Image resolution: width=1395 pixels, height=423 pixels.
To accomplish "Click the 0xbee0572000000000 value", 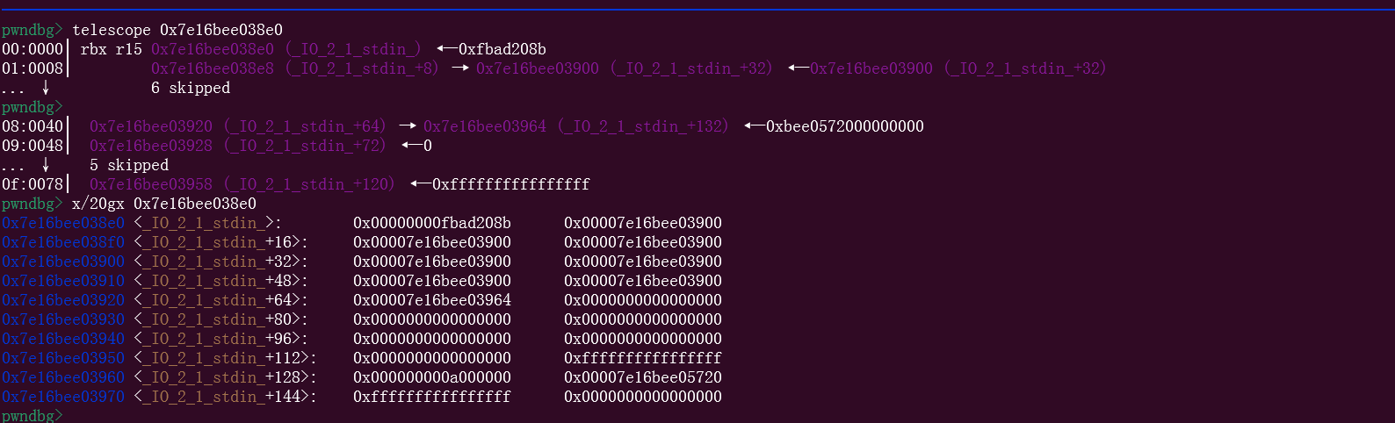I will tap(844, 126).
